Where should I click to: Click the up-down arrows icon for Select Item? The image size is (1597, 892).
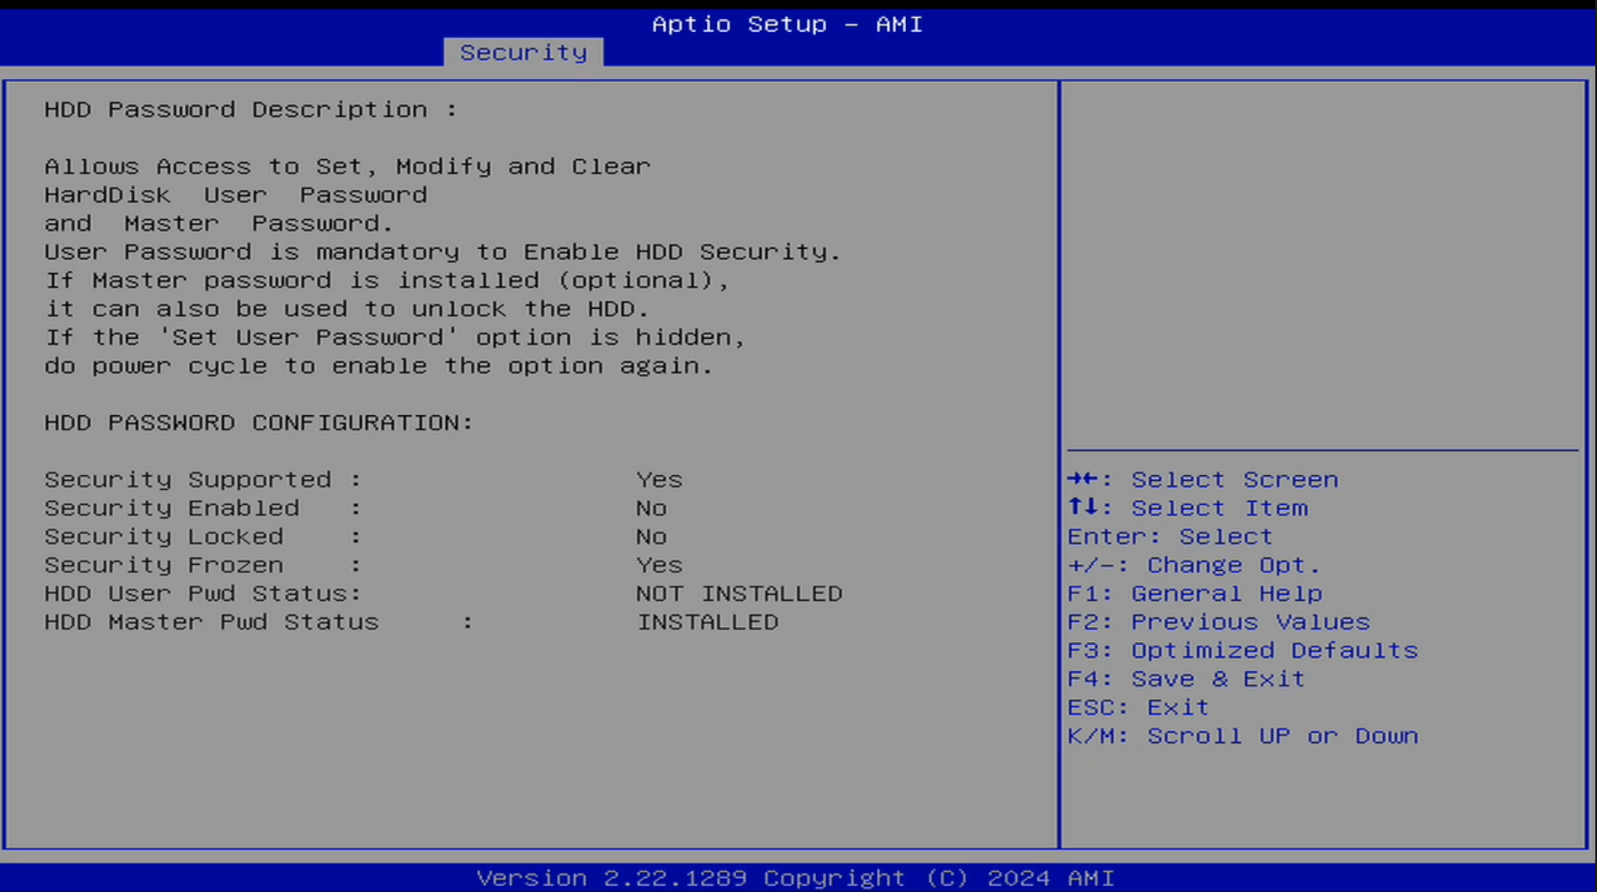pyautogui.click(x=1082, y=508)
